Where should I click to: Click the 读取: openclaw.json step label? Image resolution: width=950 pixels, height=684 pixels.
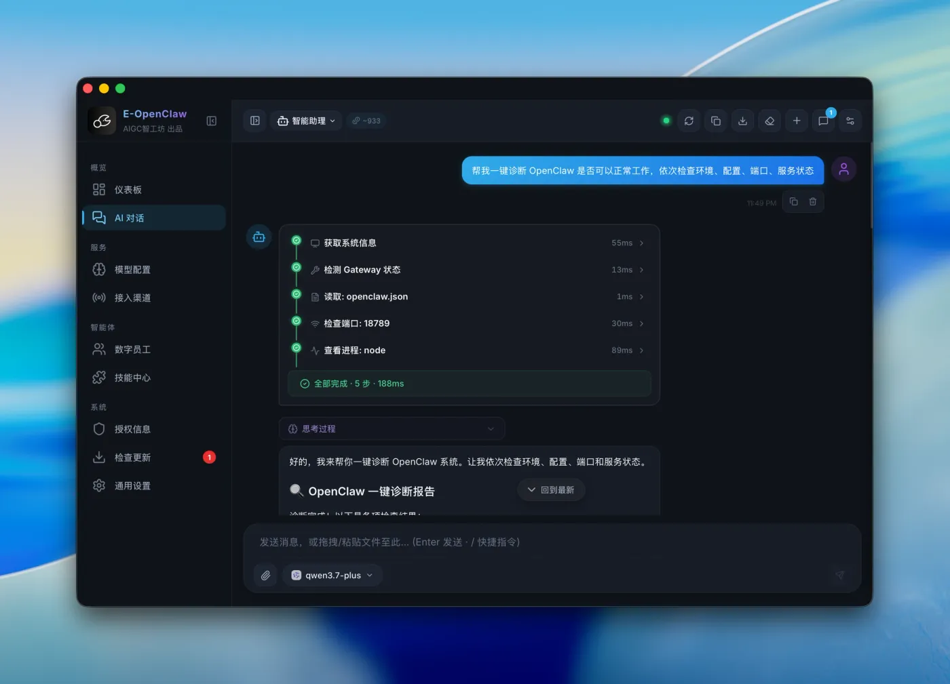(366, 297)
